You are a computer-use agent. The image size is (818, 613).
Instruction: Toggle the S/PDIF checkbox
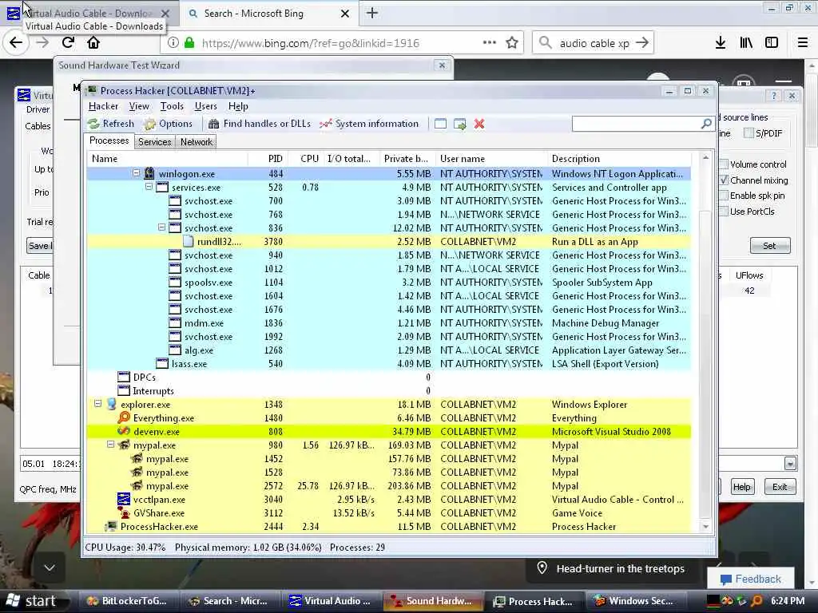point(749,133)
